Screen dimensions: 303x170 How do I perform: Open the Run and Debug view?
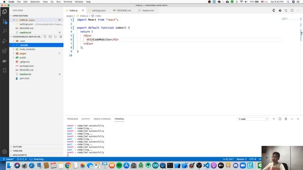point(4,41)
